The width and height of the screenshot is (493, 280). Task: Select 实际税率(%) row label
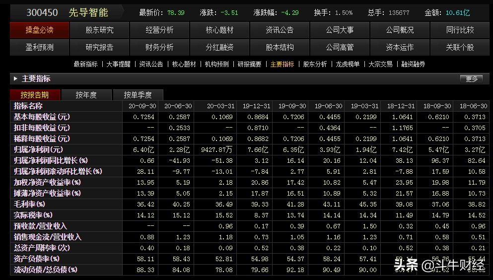[33, 215]
